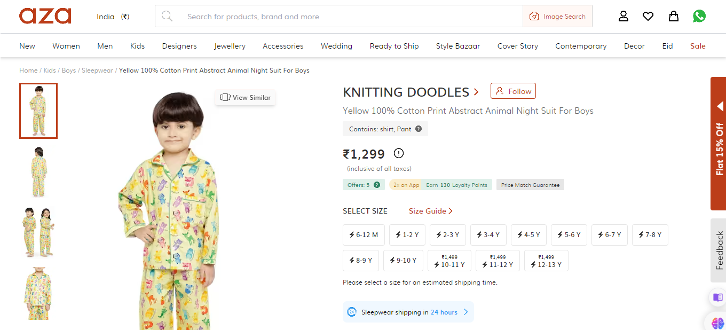Click the Image Search button

click(557, 17)
